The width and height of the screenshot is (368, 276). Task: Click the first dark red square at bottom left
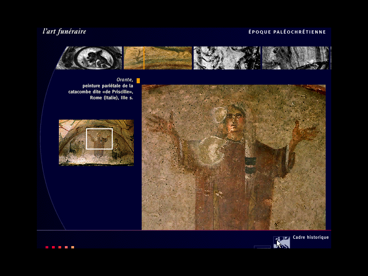click(x=47, y=247)
